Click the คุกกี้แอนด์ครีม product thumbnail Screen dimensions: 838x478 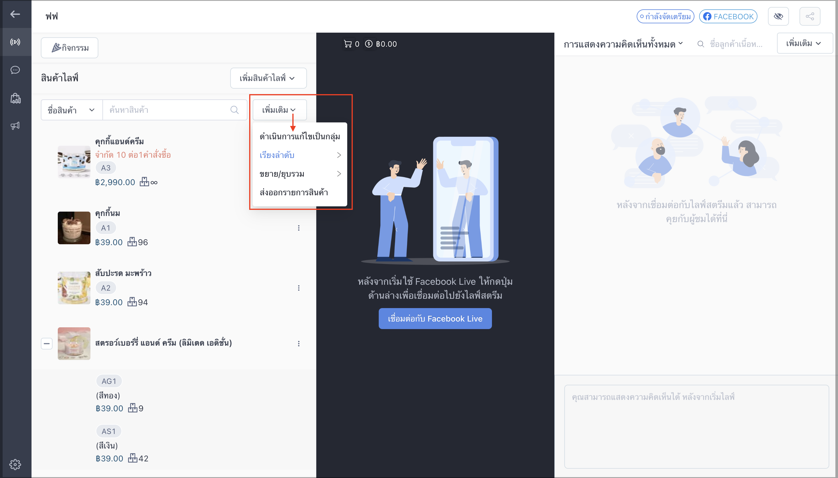click(74, 162)
